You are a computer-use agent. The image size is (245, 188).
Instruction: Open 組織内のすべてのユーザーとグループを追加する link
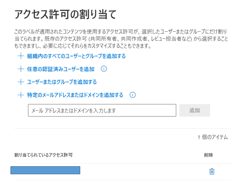[76, 56]
